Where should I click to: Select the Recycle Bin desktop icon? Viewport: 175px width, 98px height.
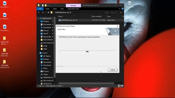(x=129, y=4)
